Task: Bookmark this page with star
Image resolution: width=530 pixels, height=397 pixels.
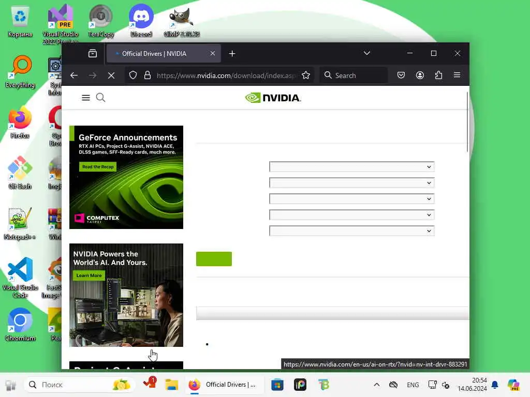Action: [306, 75]
